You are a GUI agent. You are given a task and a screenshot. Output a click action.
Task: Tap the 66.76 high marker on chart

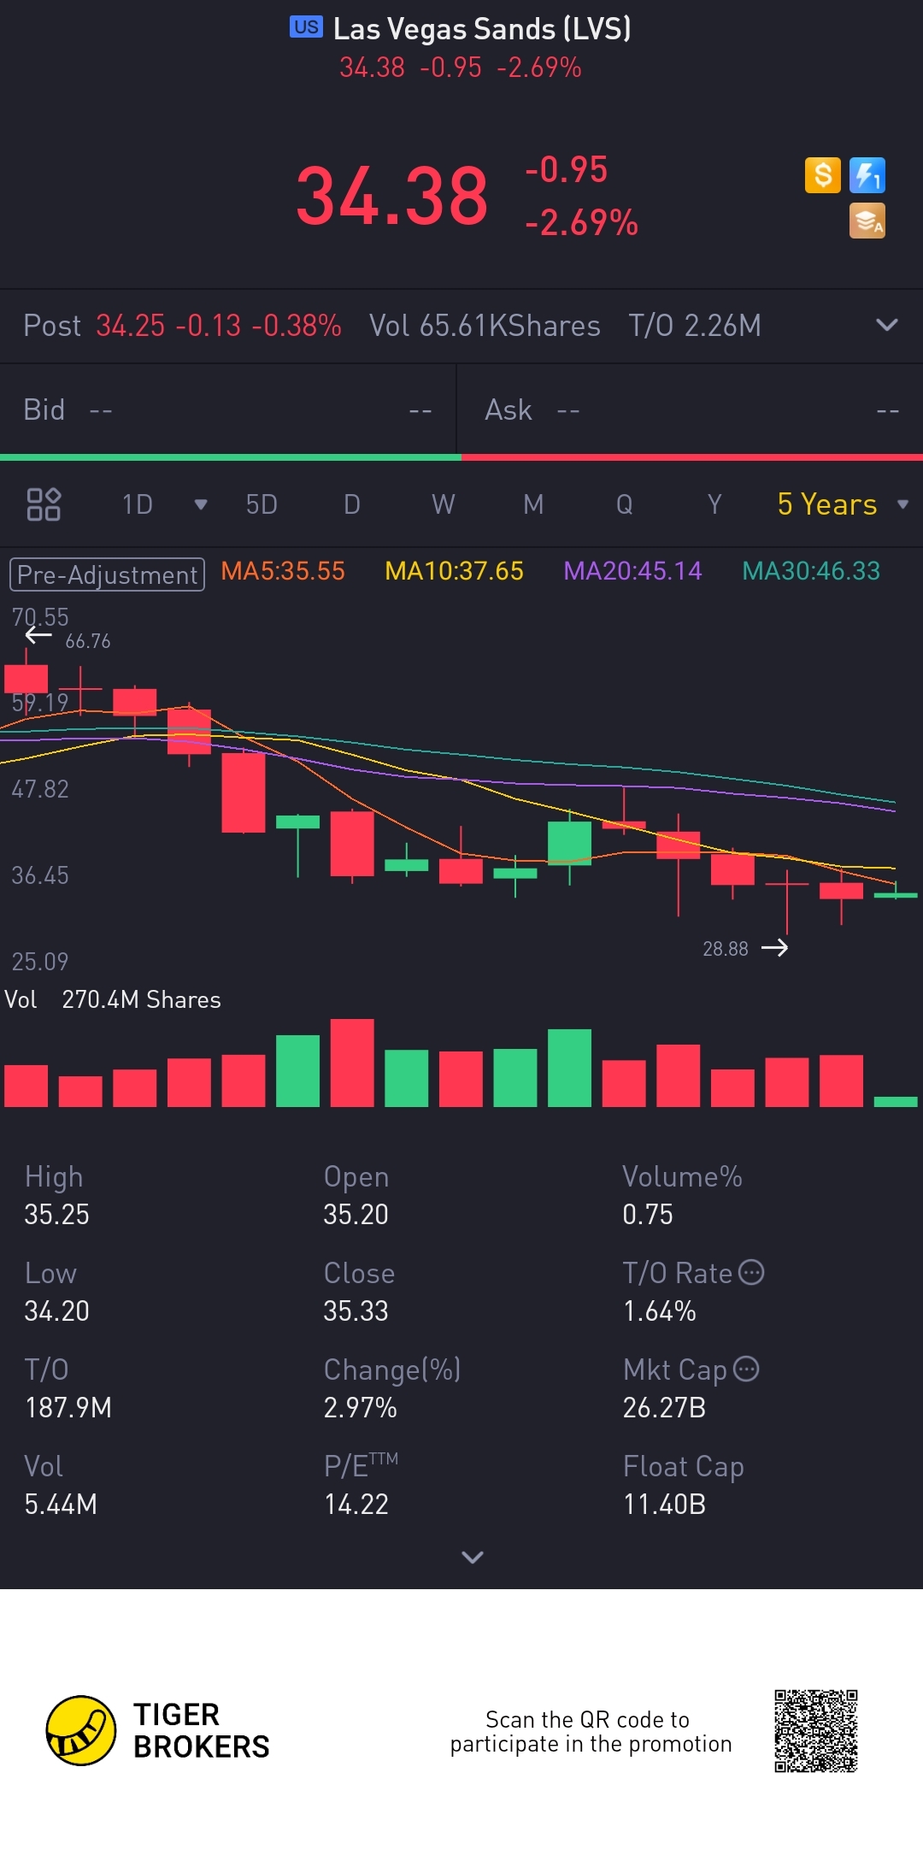[88, 641]
